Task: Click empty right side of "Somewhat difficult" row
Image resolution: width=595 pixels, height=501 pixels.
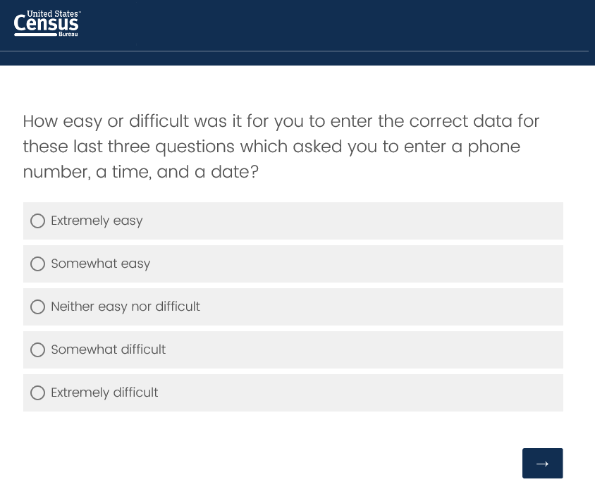Action: coord(423,350)
